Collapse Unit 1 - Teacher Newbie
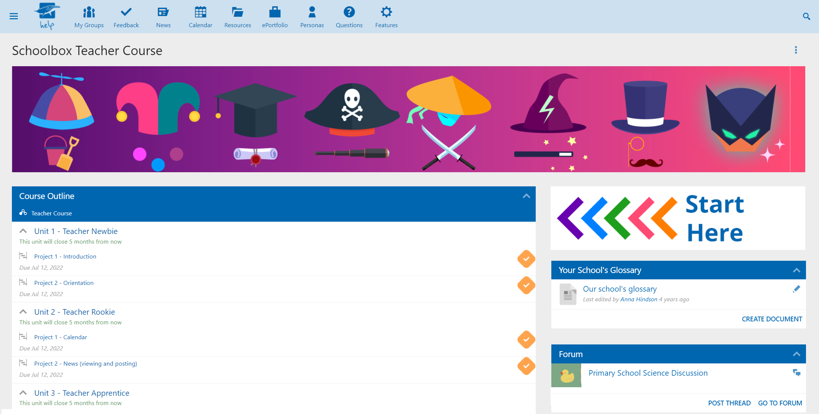Image resolution: width=819 pixels, height=414 pixels. tap(23, 231)
